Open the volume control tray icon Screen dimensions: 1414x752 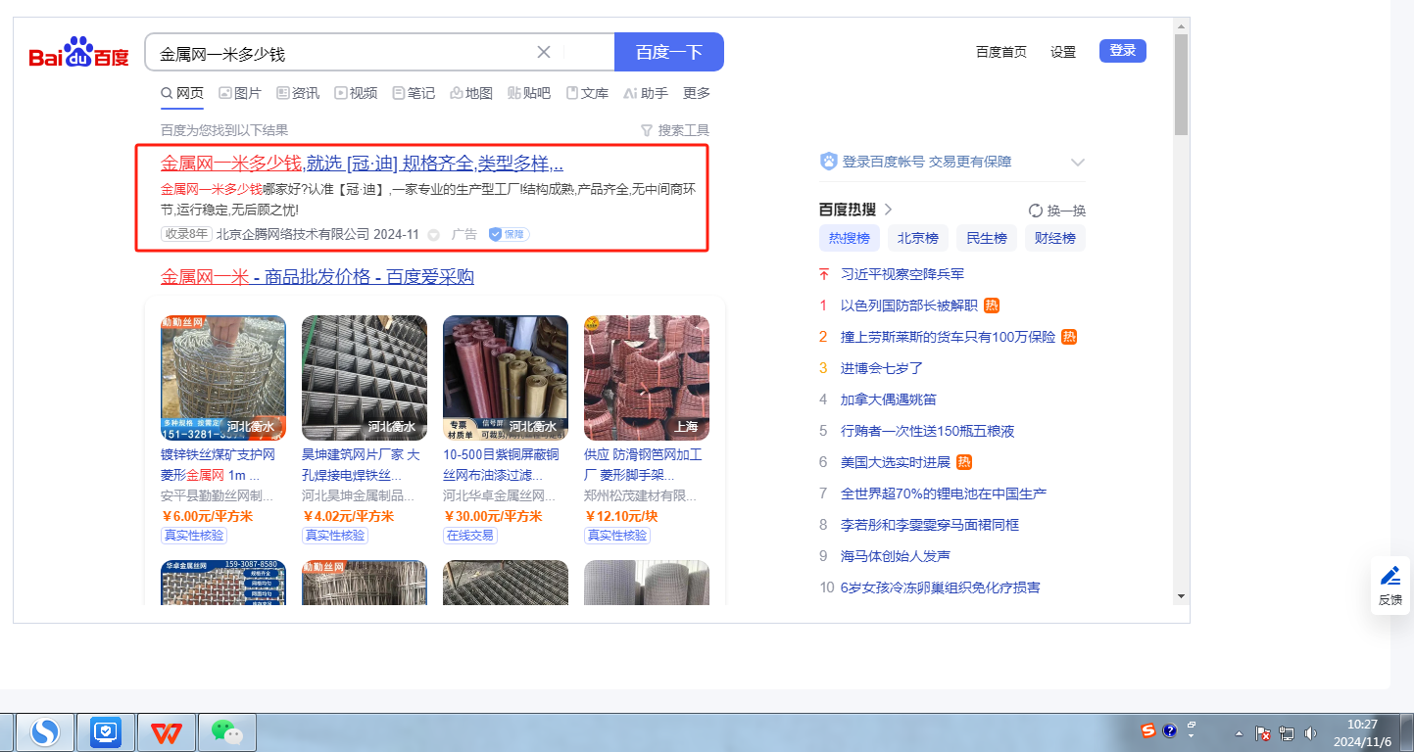[1310, 732]
